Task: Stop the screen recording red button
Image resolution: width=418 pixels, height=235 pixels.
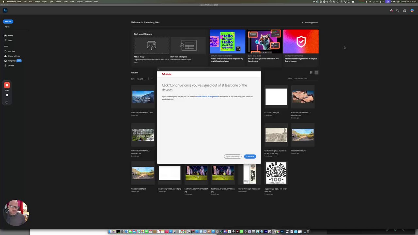Action: click(x=7, y=85)
